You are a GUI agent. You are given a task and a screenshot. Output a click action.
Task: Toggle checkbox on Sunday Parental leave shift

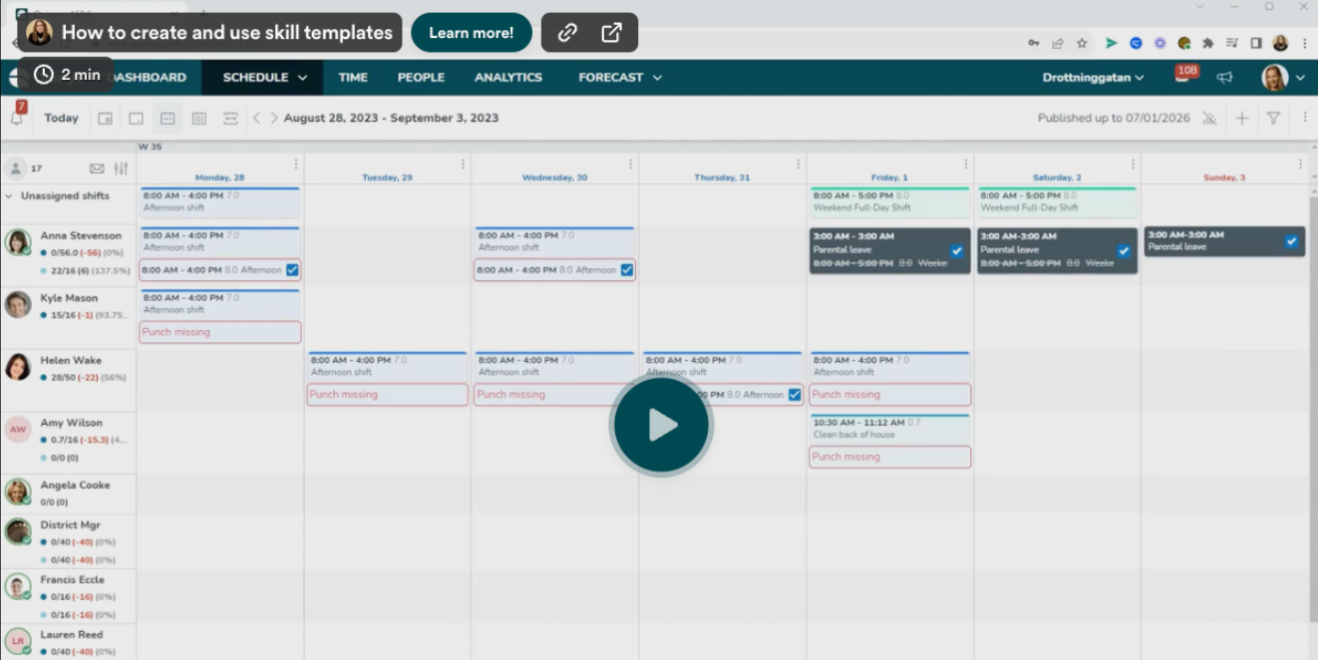pyautogui.click(x=1291, y=241)
